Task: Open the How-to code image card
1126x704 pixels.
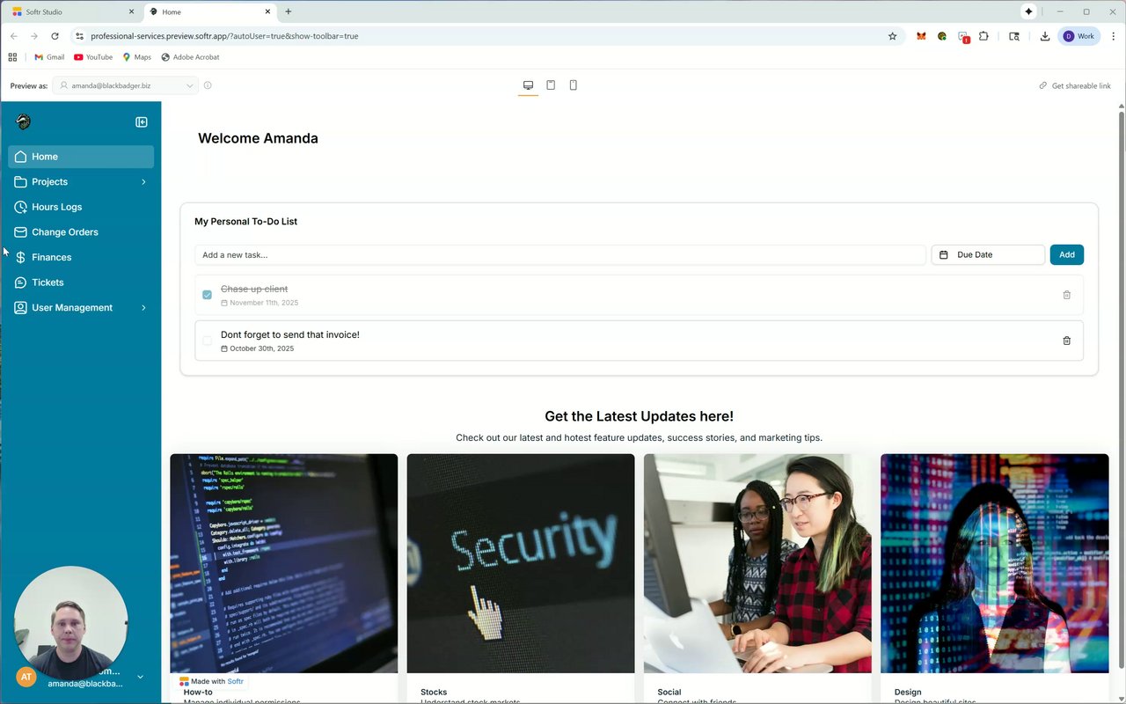Action: click(283, 563)
